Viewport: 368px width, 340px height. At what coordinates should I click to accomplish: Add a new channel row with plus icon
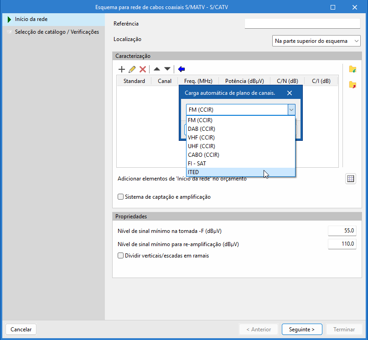(x=122, y=69)
